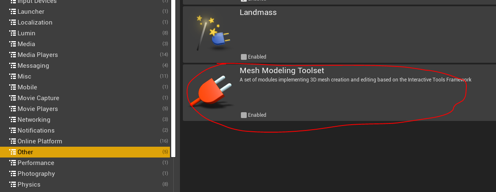Select the Photography category
Screen dimensions: 496x192
tap(85, 174)
